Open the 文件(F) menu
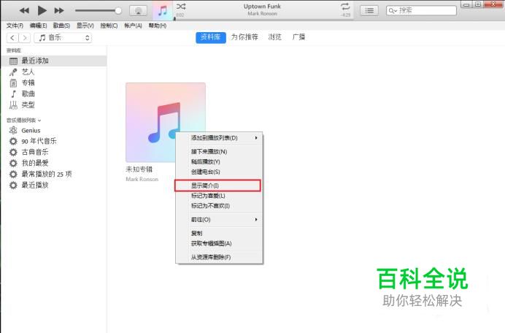 [x=15, y=26]
